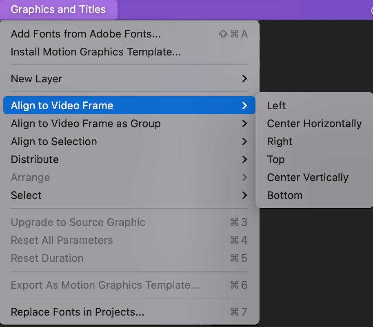The height and width of the screenshot is (327, 373).
Task: Align graphic to the Right edge
Action: (280, 141)
